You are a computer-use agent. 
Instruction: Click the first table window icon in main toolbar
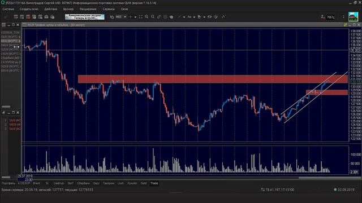tap(16, 17)
